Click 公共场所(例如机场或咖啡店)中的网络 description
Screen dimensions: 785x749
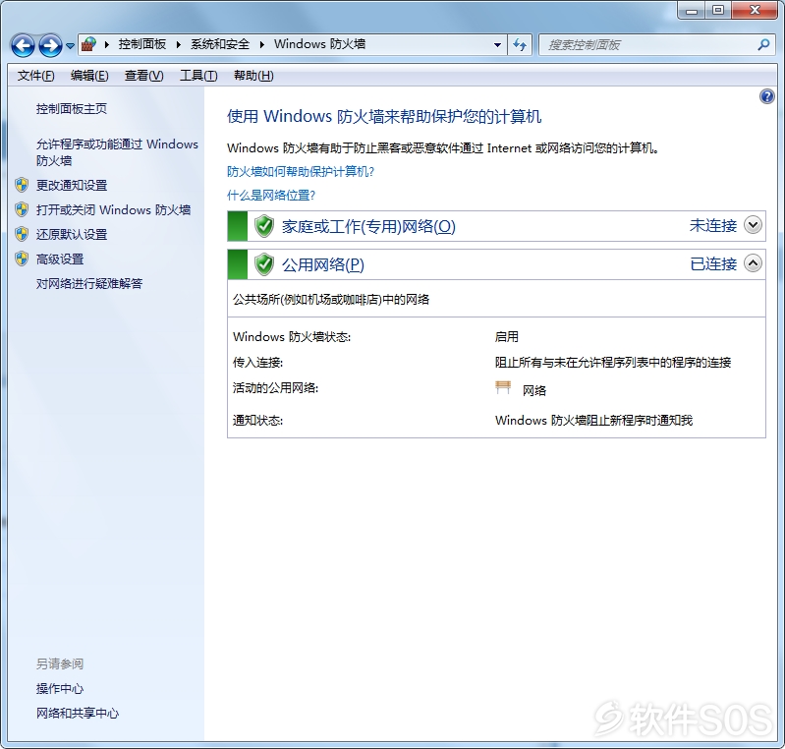tap(331, 300)
